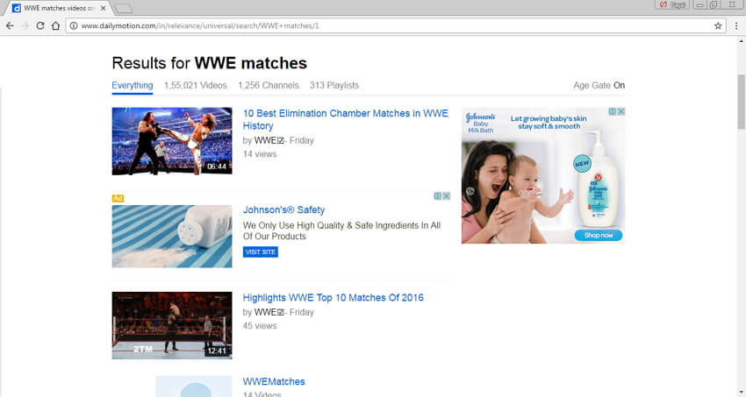746x397 pixels.
Task: Switch to 1,256 Channels tab
Action: coord(269,86)
